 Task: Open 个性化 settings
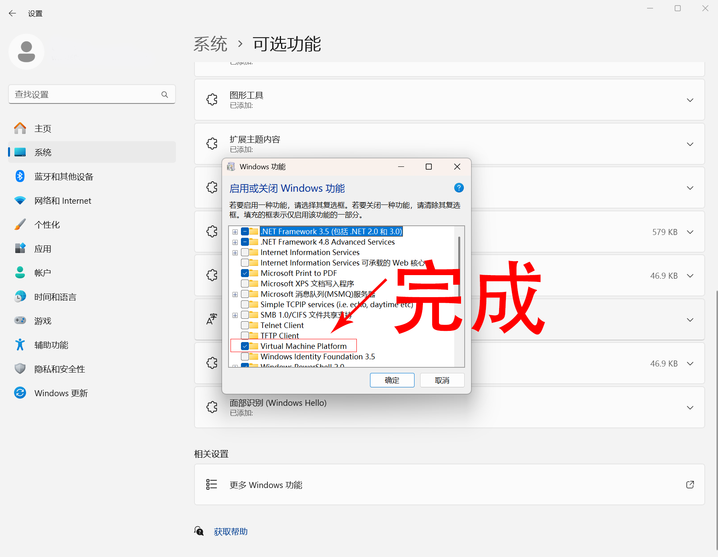[92, 225]
